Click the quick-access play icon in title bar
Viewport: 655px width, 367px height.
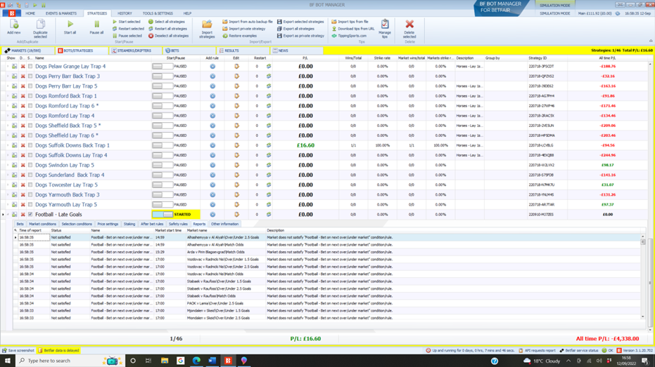(x=35, y=5)
